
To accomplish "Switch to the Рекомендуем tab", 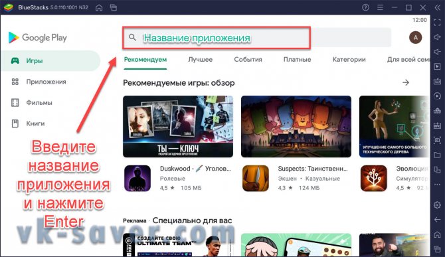I will point(145,60).
